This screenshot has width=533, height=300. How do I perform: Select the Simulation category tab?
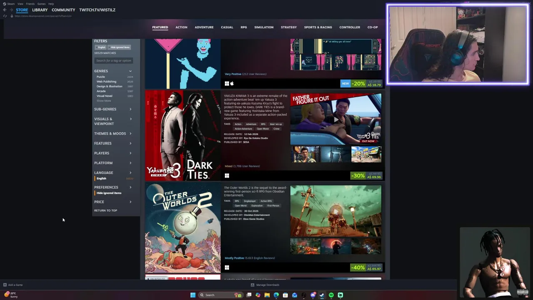point(264,27)
